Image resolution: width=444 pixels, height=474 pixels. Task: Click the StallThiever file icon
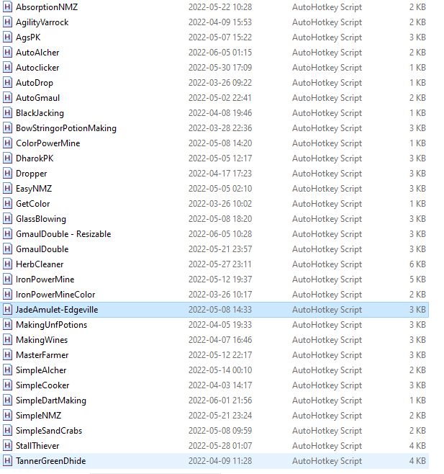coord(7,445)
